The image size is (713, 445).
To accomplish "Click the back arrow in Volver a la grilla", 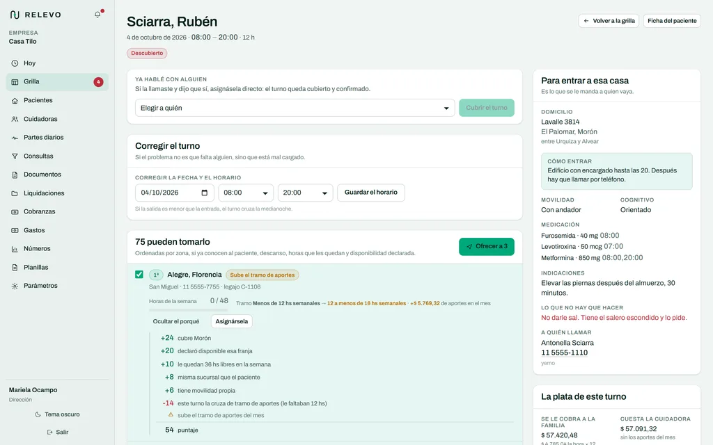I will 586,21.
